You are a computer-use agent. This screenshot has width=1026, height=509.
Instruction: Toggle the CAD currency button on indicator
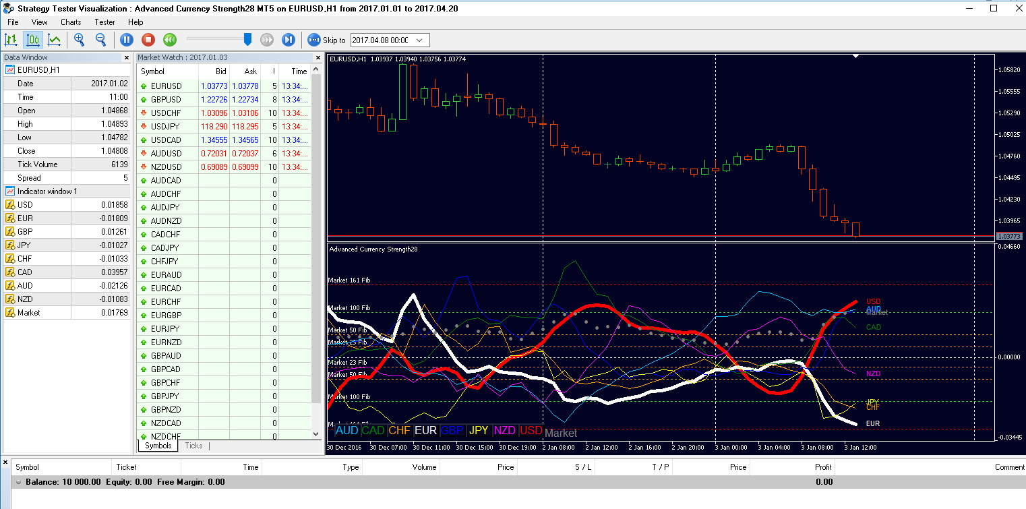pos(373,430)
